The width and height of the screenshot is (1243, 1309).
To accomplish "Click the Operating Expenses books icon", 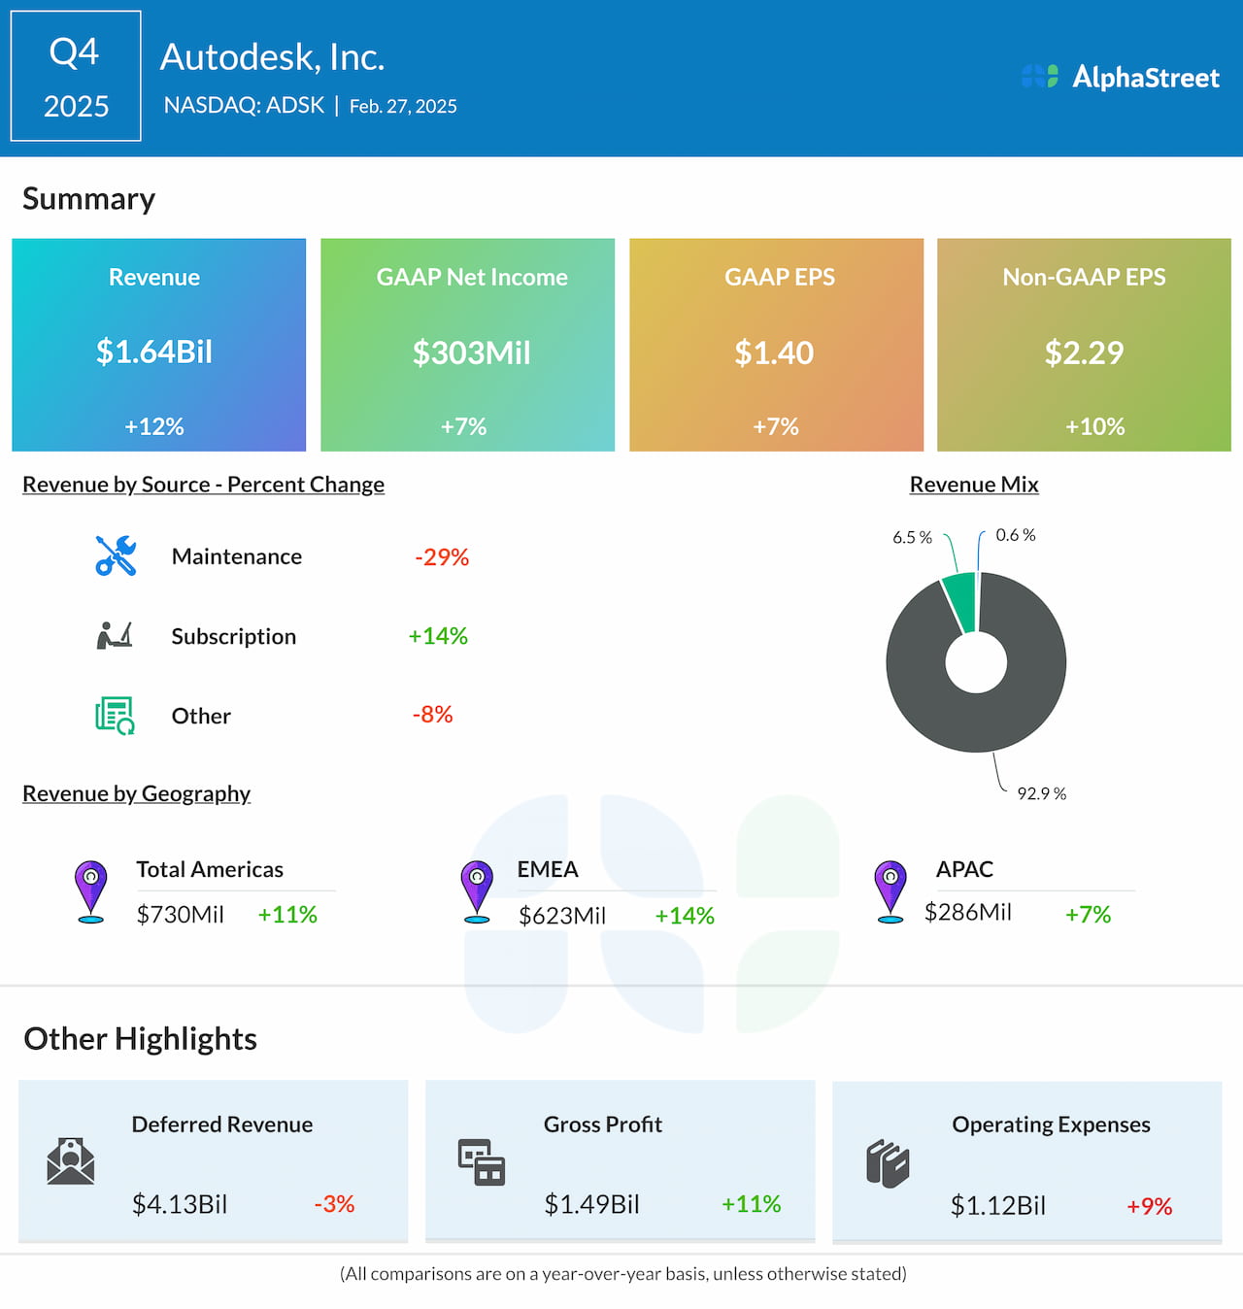I will pyautogui.click(x=890, y=1162).
